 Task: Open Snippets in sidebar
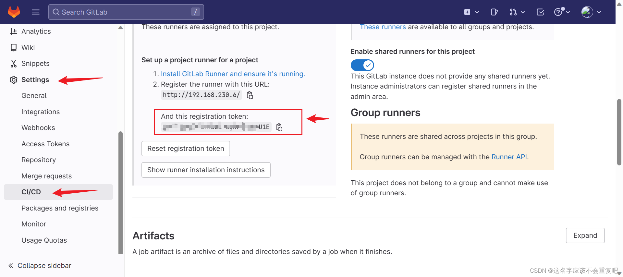35,64
